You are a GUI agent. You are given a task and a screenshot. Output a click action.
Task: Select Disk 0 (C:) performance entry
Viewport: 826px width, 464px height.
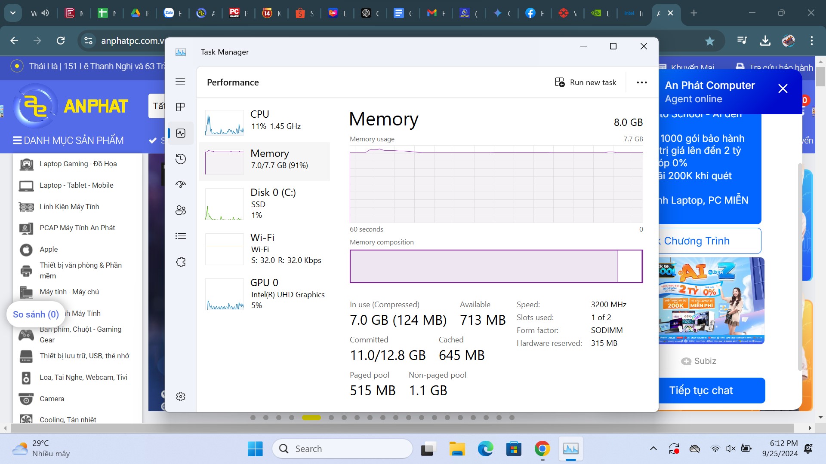pyautogui.click(x=265, y=203)
